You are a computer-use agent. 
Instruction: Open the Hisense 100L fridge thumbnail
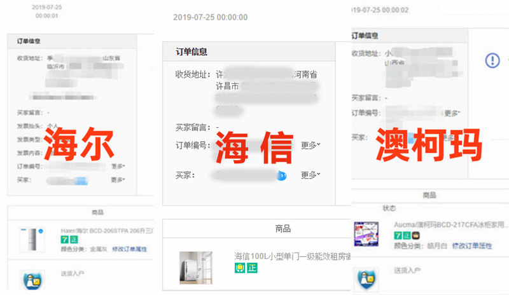(195, 267)
